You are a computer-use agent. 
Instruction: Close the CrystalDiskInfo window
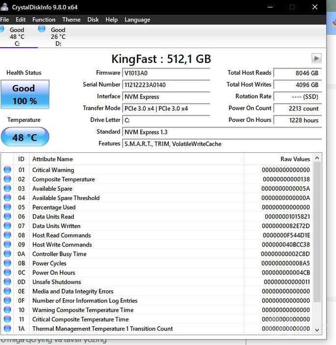(x=315, y=7)
